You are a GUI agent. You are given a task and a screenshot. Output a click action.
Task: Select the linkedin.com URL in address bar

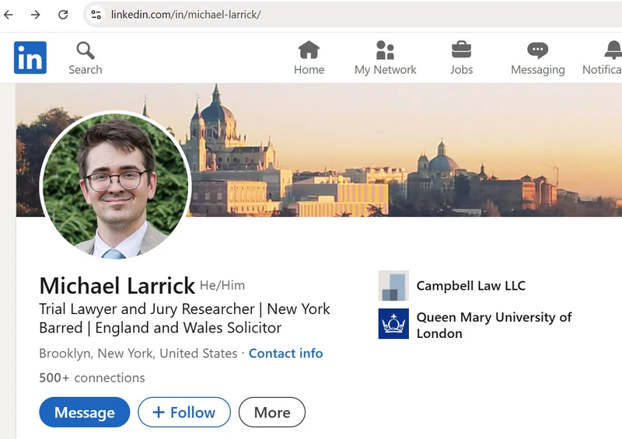click(x=186, y=15)
